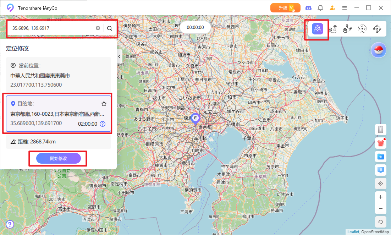This screenshot has height=235, width=391.
Task: Open the favorites folder star icon
Action: [x=380, y=157]
